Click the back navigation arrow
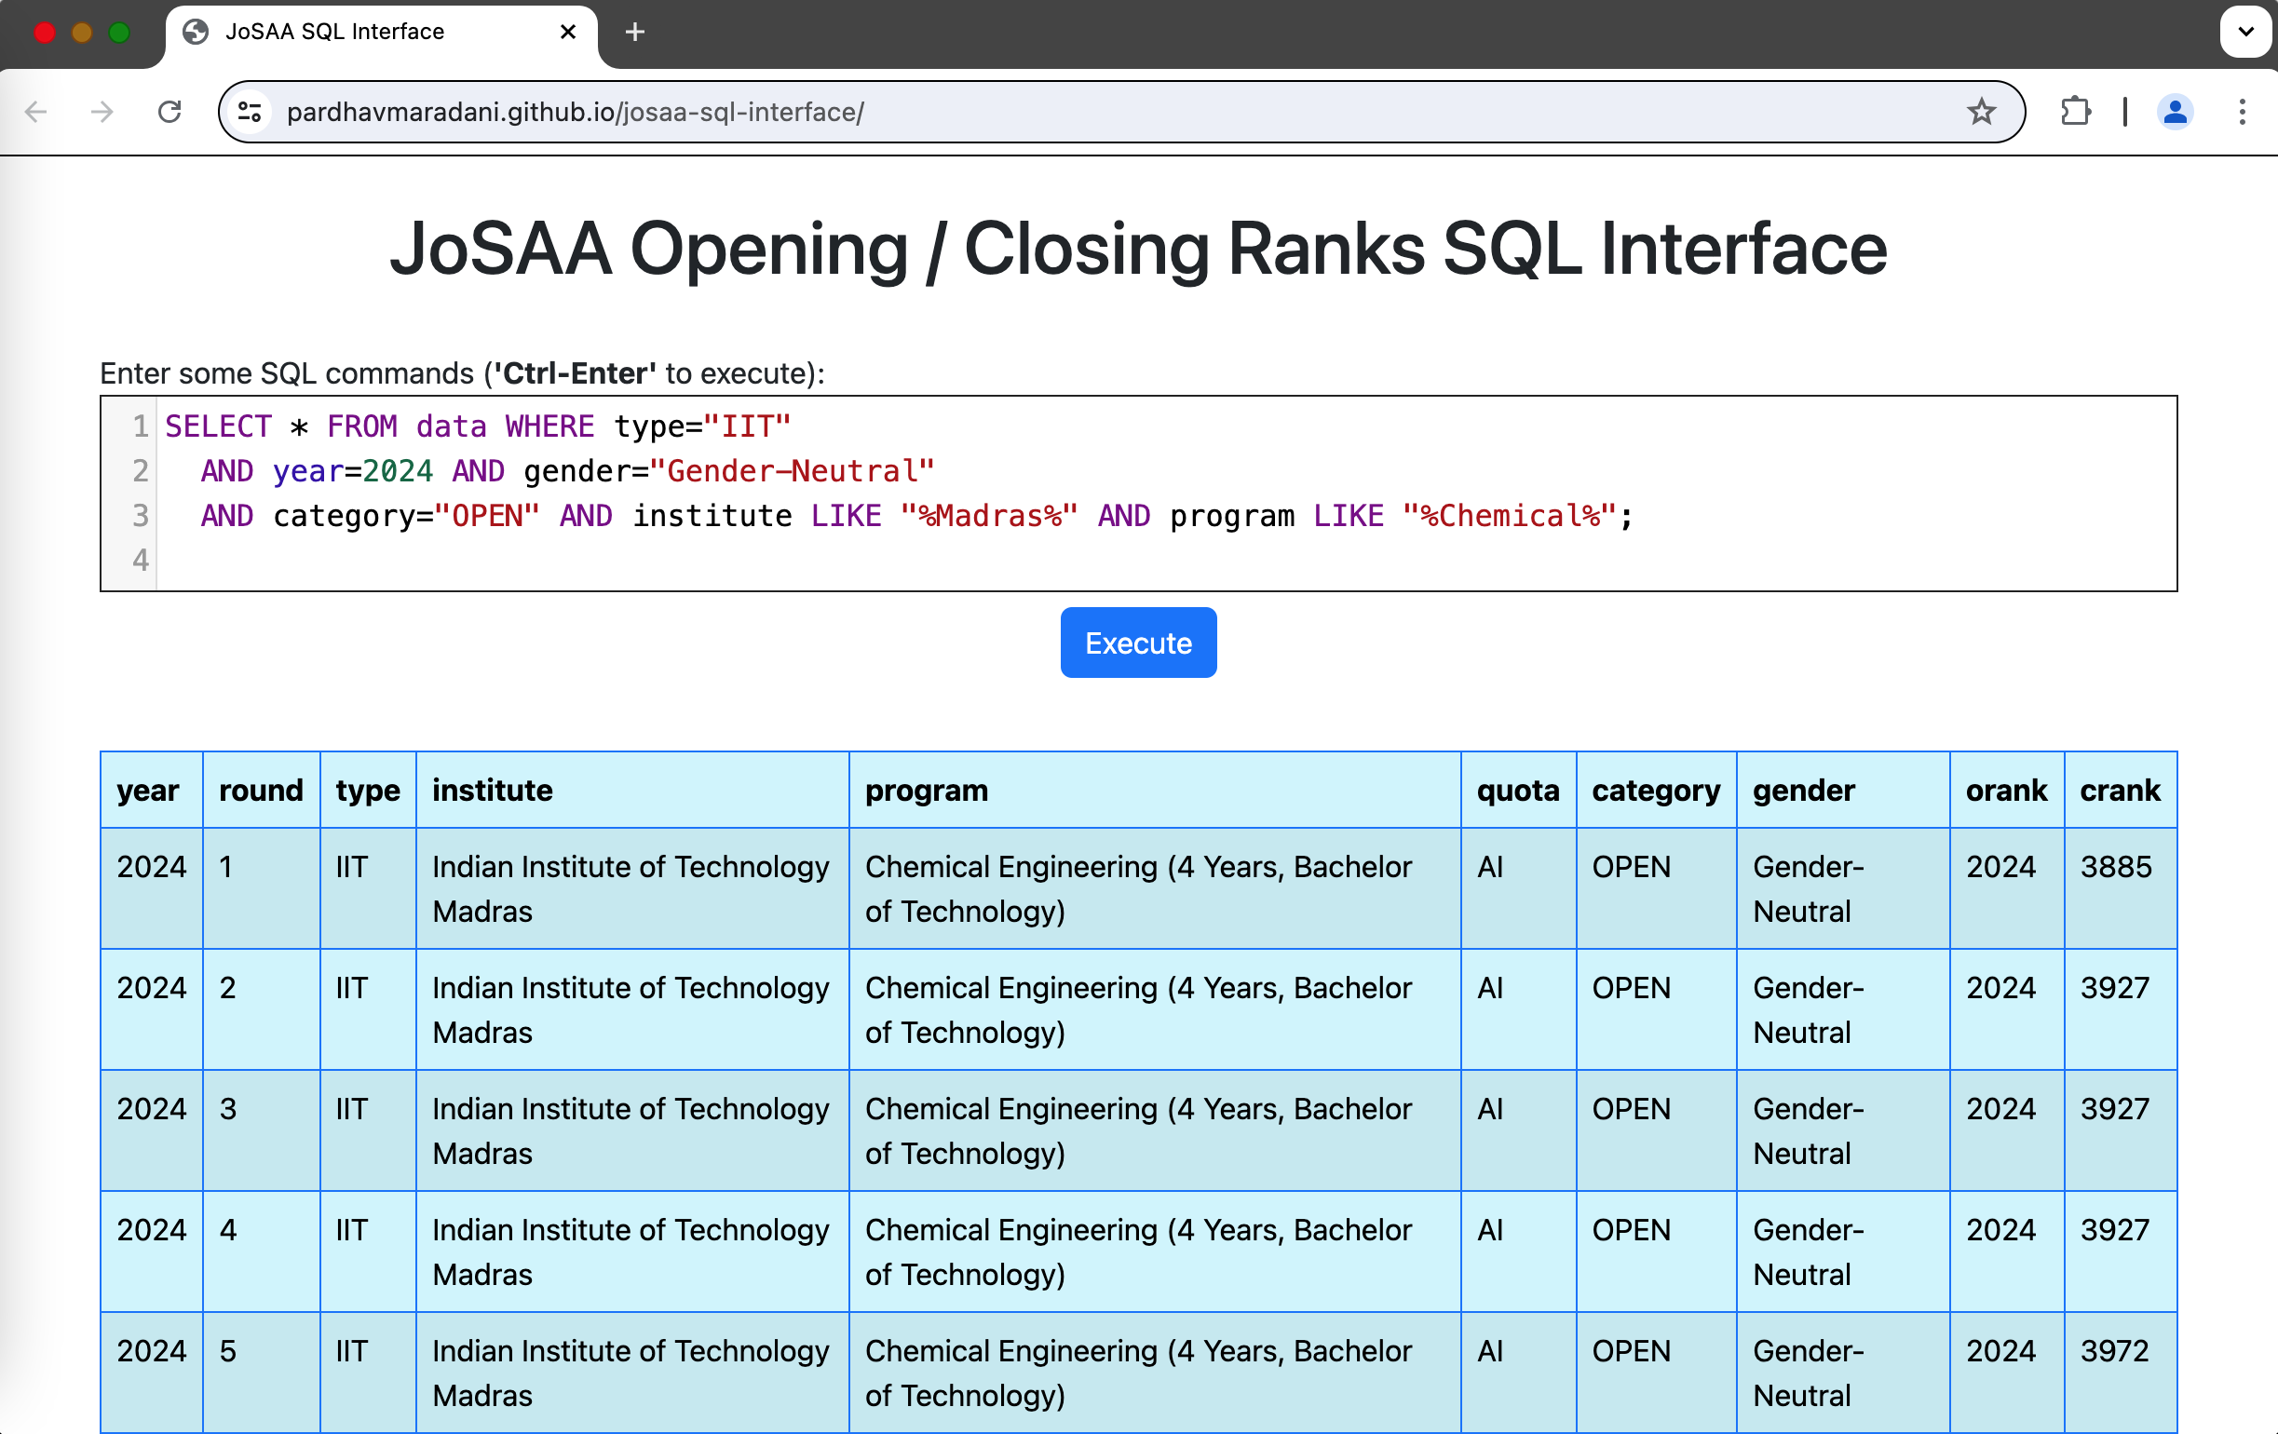Image resolution: width=2278 pixels, height=1434 pixels. coord(36,112)
